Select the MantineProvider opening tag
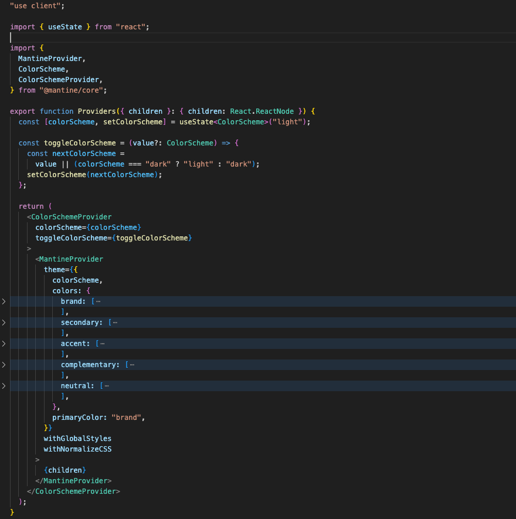The height and width of the screenshot is (519, 516). (x=70, y=259)
